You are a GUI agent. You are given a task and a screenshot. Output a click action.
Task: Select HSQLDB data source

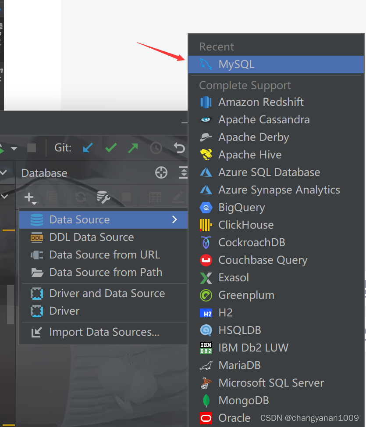[x=276, y=330]
